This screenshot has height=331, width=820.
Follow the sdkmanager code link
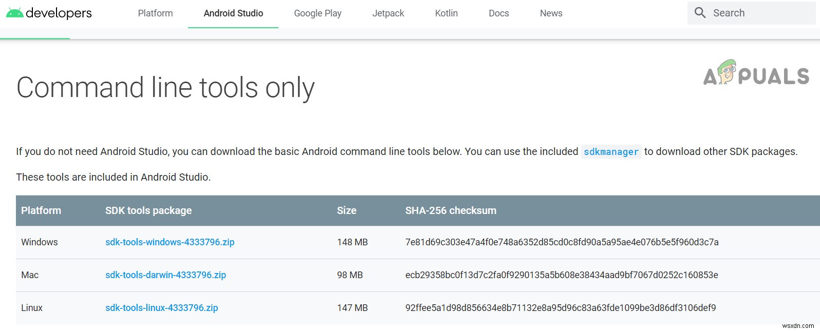click(x=611, y=152)
